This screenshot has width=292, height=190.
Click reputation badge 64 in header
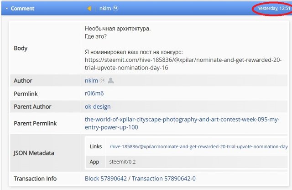tap(115, 8)
